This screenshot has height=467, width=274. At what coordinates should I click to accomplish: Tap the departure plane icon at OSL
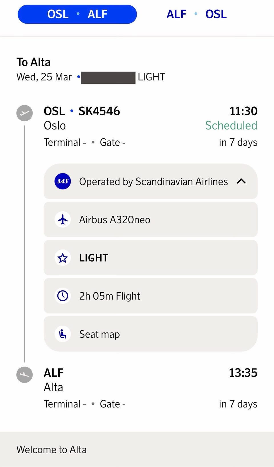(x=25, y=113)
